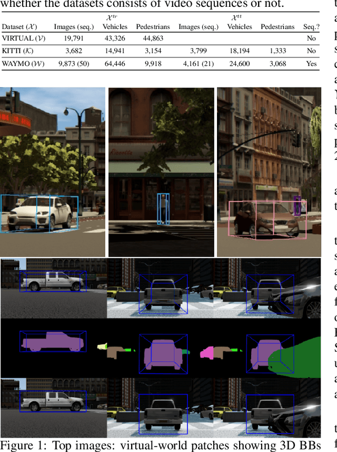Click the X^tt testing set header

click(236, 17)
